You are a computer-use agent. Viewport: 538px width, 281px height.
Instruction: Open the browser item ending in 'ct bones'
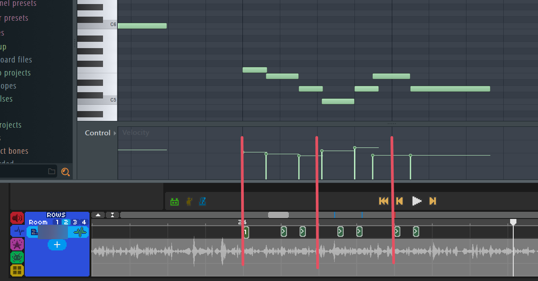[x=14, y=151]
